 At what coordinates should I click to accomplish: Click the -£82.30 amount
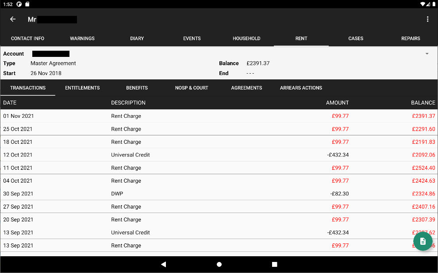339,194
